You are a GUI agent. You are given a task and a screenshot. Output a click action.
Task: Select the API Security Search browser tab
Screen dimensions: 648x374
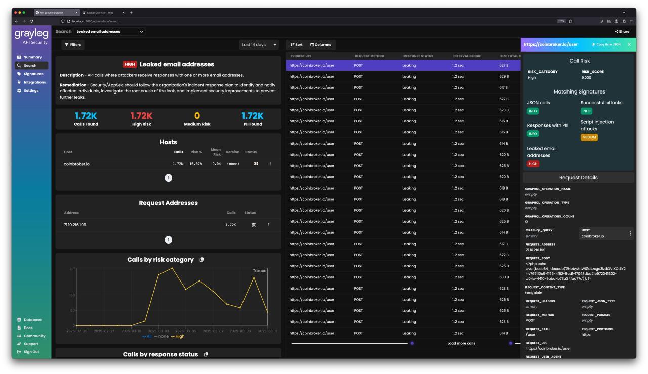coord(56,12)
